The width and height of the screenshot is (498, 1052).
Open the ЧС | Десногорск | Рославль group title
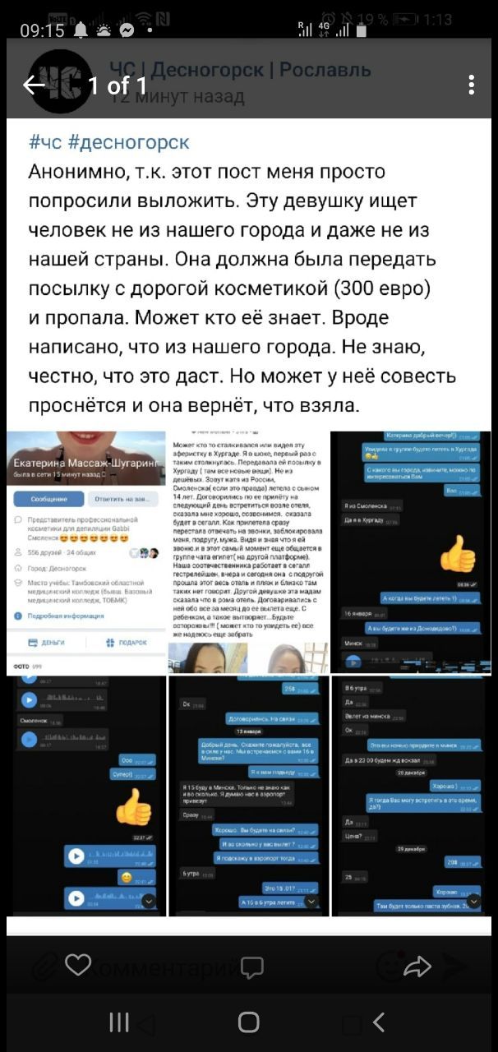pyautogui.click(x=241, y=70)
